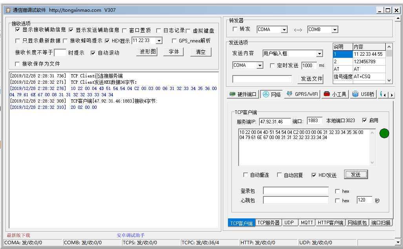Toggle 显示接收辅助信息 checkbox
This screenshot has height=249, width=403.
pyautogui.click(x=18, y=29)
